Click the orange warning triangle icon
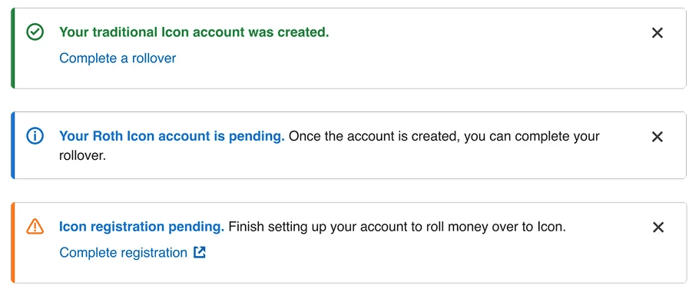The image size is (699, 299). coord(35,227)
